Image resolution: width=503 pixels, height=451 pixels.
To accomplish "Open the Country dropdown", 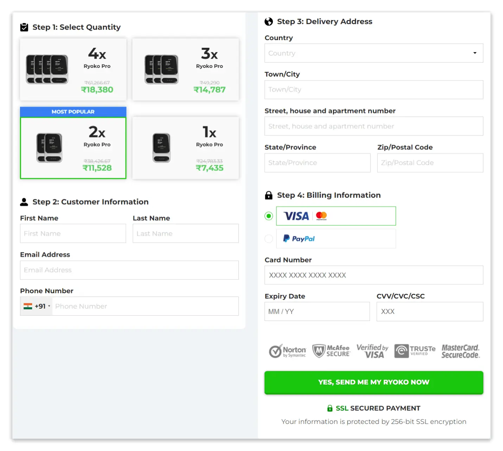I will (x=374, y=53).
